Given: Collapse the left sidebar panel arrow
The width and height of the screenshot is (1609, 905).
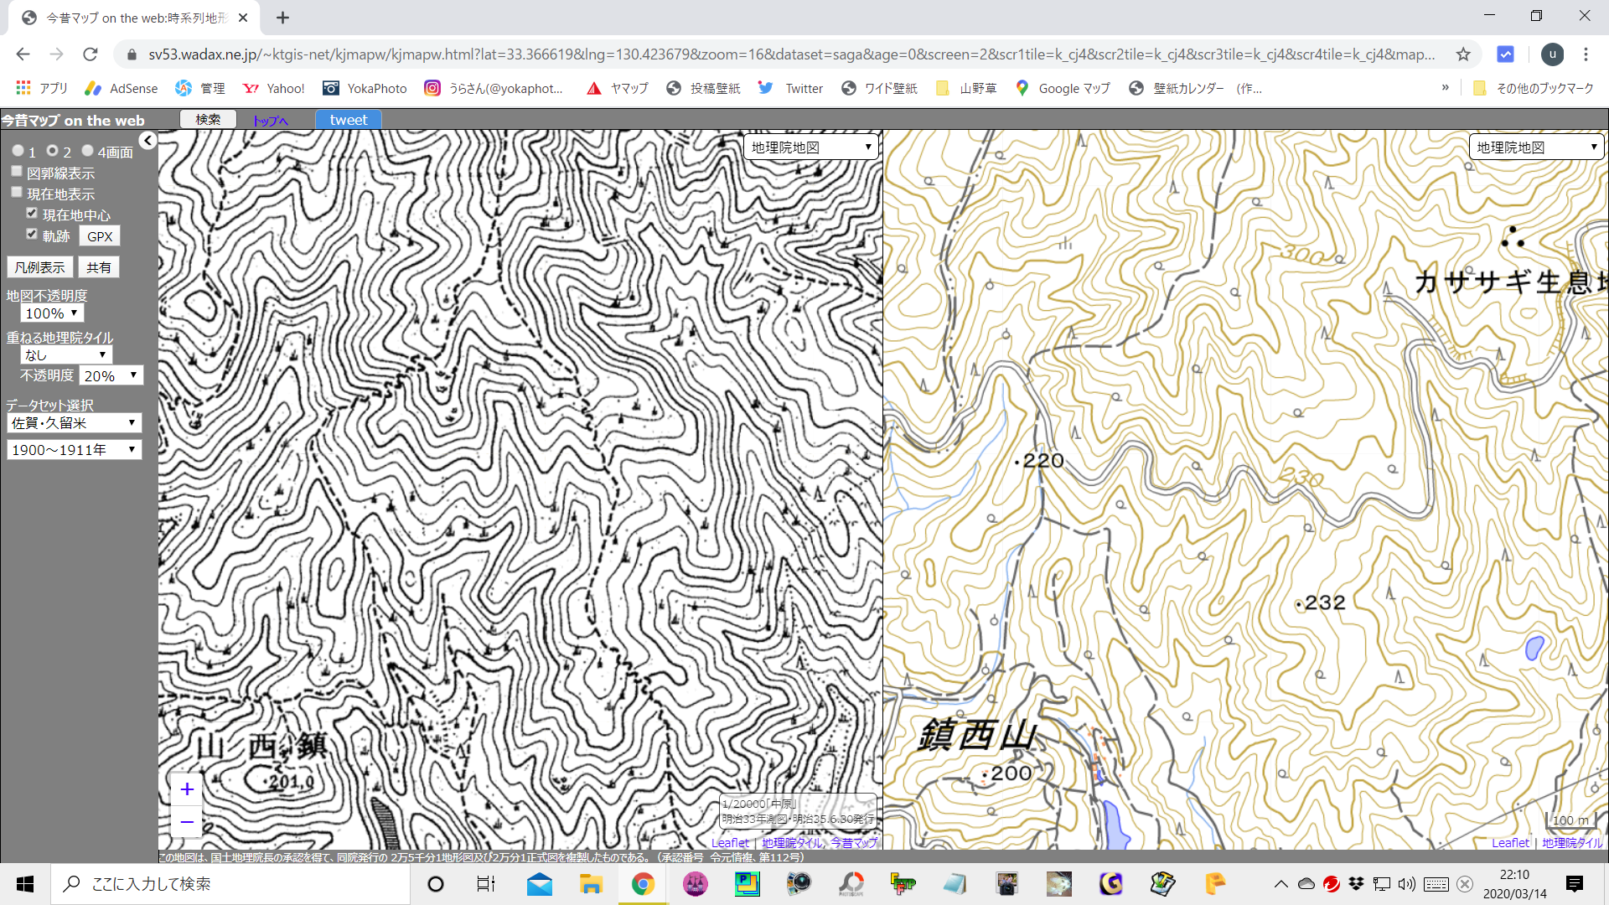Looking at the screenshot, I should pyautogui.click(x=148, y=141).
